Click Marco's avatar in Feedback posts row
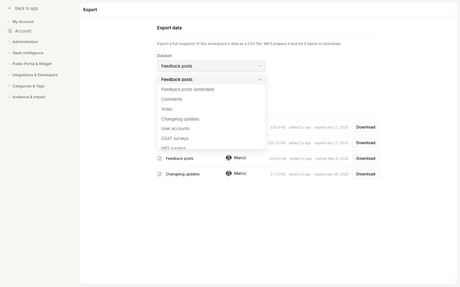The image size is (460, 287). click(x=229, y=158)
